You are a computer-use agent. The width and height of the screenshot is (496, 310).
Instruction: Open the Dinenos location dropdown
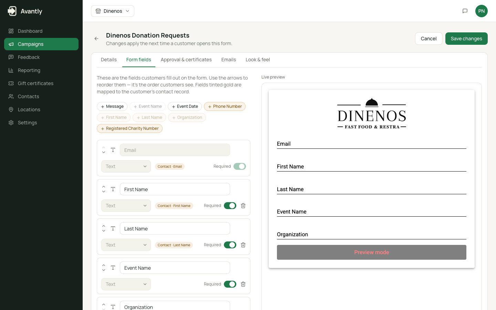pos(113,11)
